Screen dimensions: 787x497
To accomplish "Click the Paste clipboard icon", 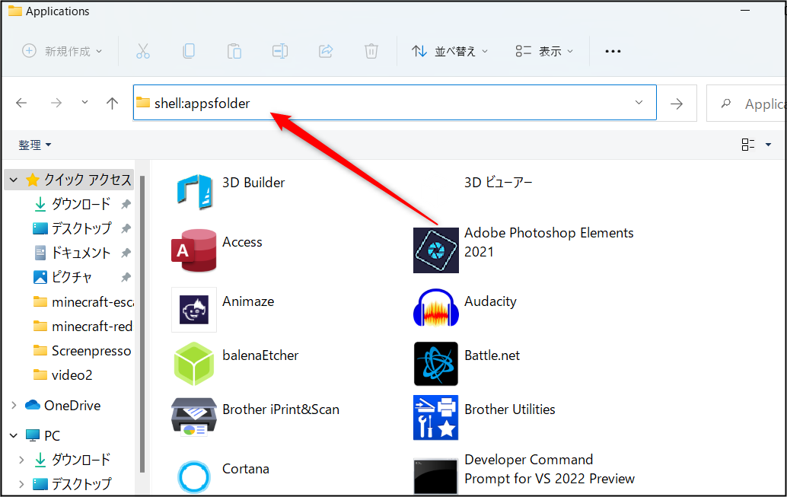I will point(234,51).
